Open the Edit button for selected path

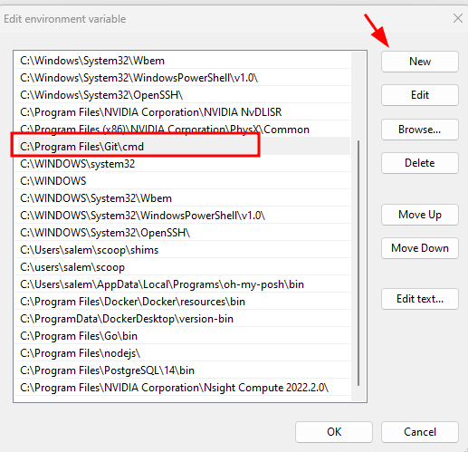[x=420, y=95]
